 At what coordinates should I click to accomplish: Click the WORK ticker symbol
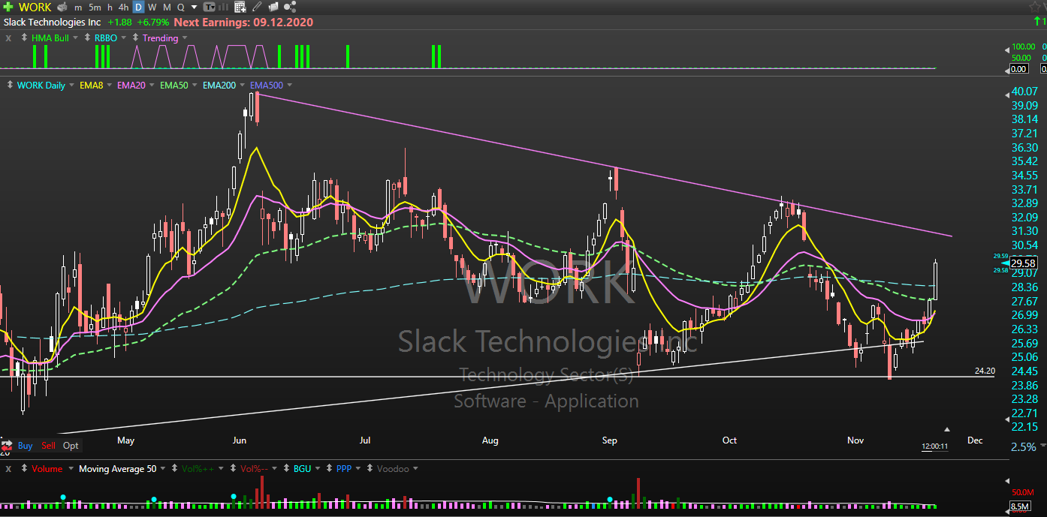tap(35, 8)
